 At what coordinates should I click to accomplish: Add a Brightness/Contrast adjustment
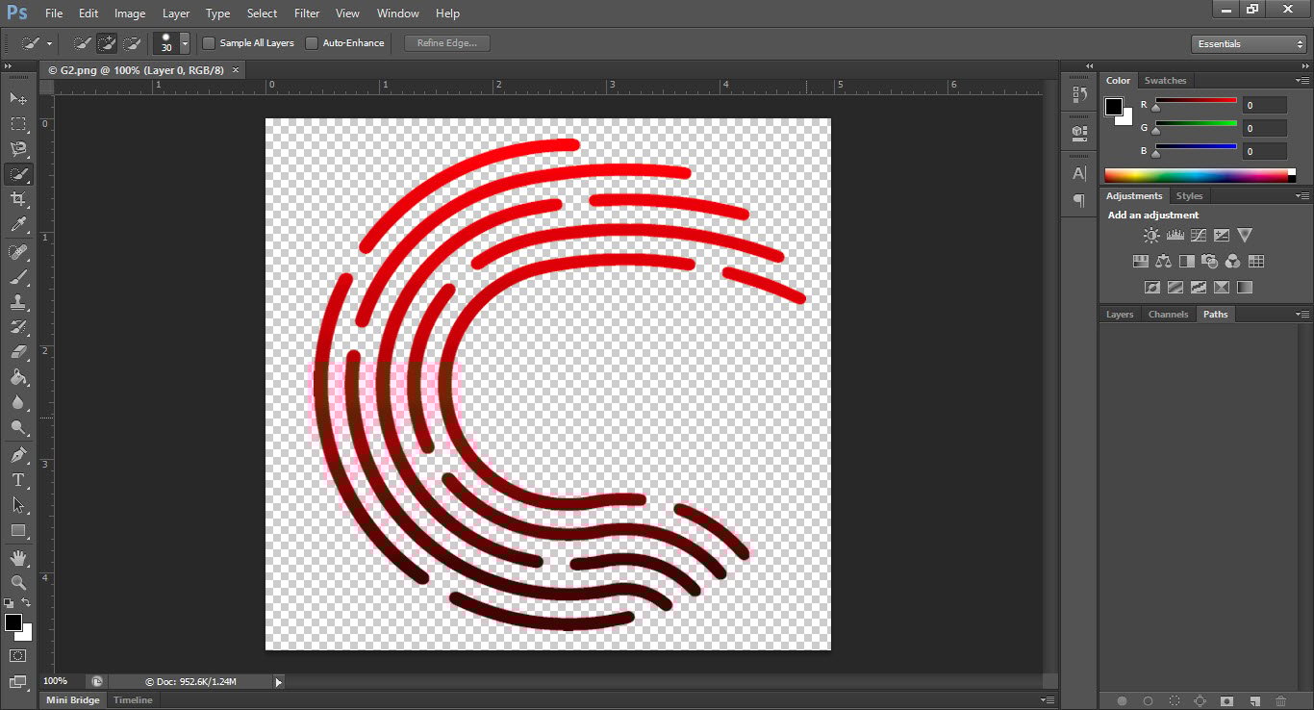coord(1151,235)
